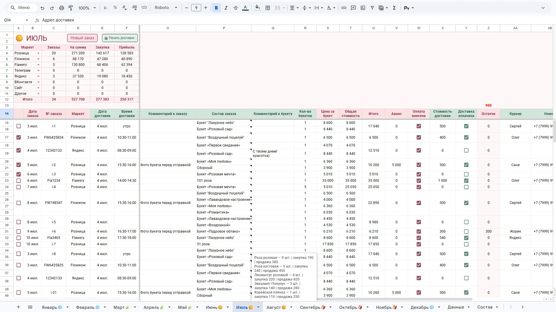This screenshot has height=312, width=556.
Task: Activate the paint format roller icon
Action: click(71, 8)
